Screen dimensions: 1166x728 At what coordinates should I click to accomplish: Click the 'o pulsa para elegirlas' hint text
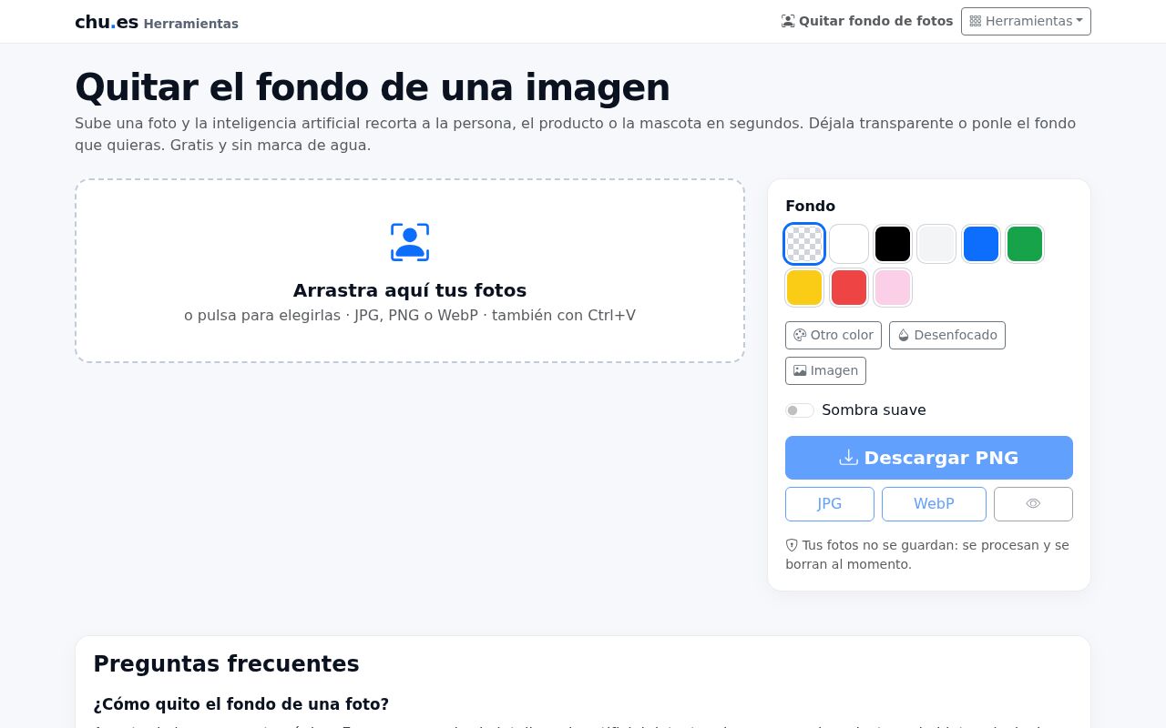(x=410, y=316)
